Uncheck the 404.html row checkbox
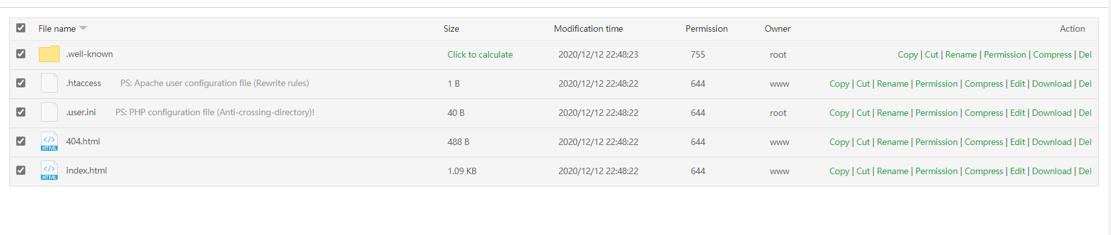The image size is (1111, 235). click(21, 141)
